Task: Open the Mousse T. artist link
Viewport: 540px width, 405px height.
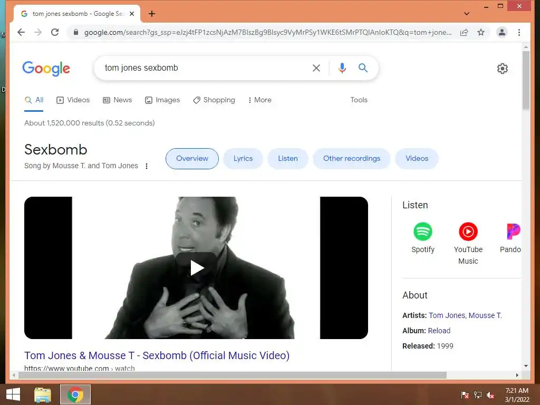Action: (x=485, y=315)
